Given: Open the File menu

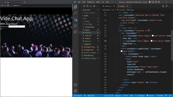Looking at the screenshot, I should pyautogui.click(x=79, y=2).
